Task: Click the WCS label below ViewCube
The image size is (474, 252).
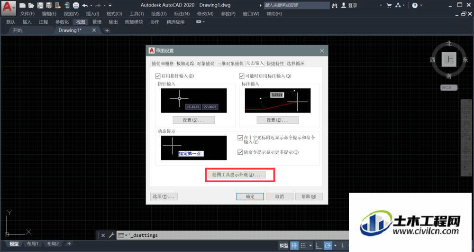Action: pos(448,87)
